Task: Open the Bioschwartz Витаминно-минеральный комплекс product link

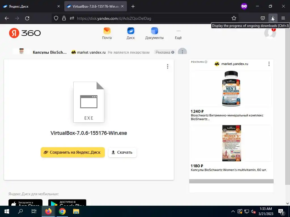Action: point(227,117)
